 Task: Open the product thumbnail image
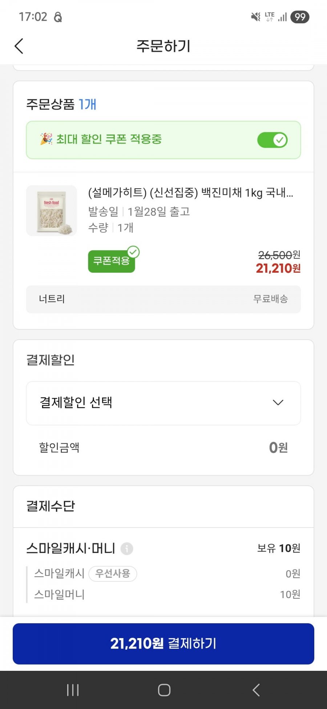[x=52, y=211]
